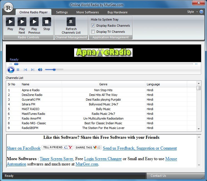Click the Play Previous ribbon button

34,26
